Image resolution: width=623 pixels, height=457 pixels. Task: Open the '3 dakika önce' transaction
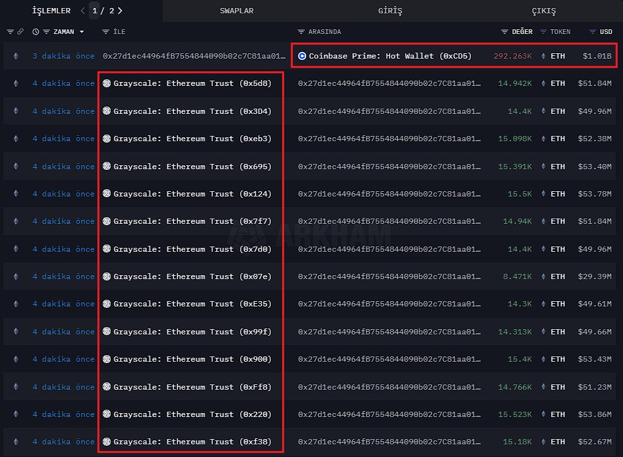tap(63, 56)
